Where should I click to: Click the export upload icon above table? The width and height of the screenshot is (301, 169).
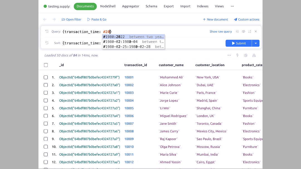(254, 55)
